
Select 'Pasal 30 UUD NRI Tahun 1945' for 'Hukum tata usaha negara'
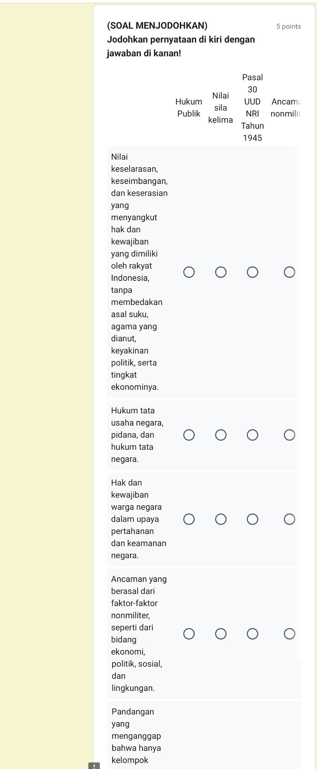point(252,435)
